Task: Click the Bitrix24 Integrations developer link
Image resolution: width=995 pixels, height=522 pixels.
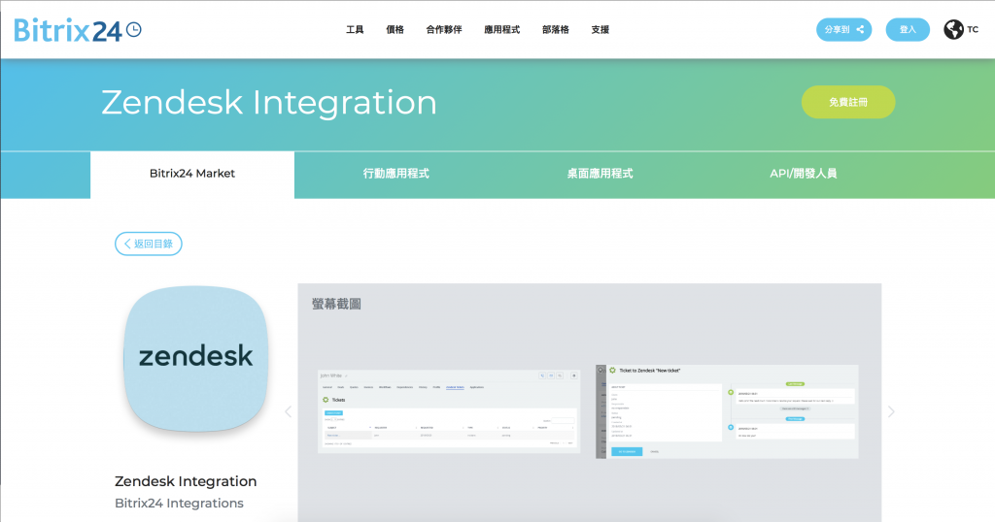Action: pos(179,503)
